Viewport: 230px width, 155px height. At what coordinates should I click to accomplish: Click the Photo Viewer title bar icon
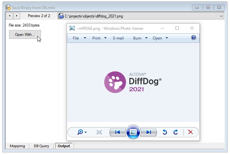click(x=72, y=28)
